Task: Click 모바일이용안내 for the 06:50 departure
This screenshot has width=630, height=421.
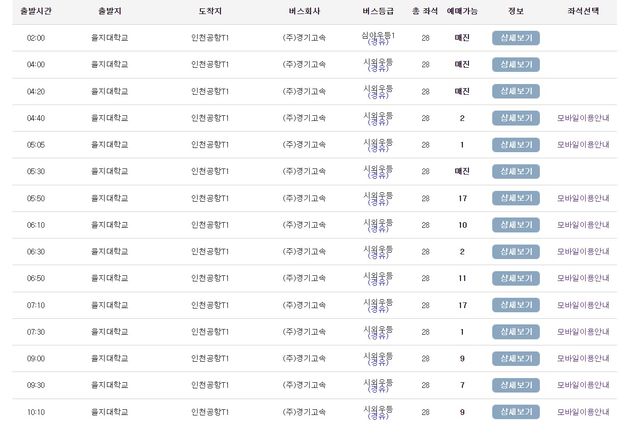Action: [x=583, y=278]
